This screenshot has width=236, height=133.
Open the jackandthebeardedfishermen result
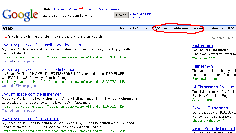(45, 45)
